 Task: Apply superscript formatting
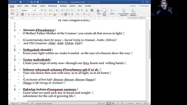(x=40, y=14)
